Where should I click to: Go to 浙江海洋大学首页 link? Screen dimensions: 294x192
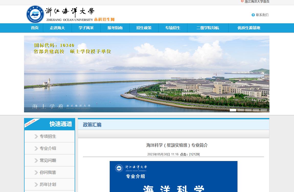[x=257, y=2]
